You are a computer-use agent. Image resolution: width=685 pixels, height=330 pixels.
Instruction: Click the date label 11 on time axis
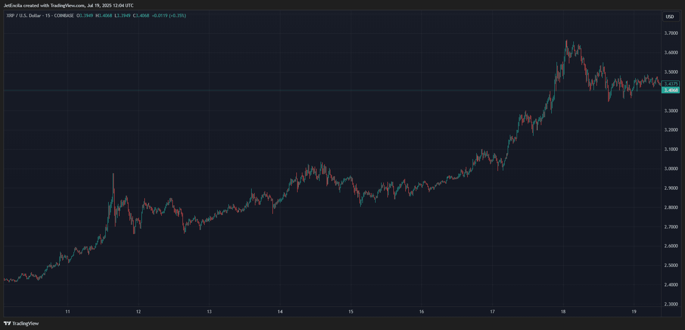pyautogui.click(x=68, y=312)
